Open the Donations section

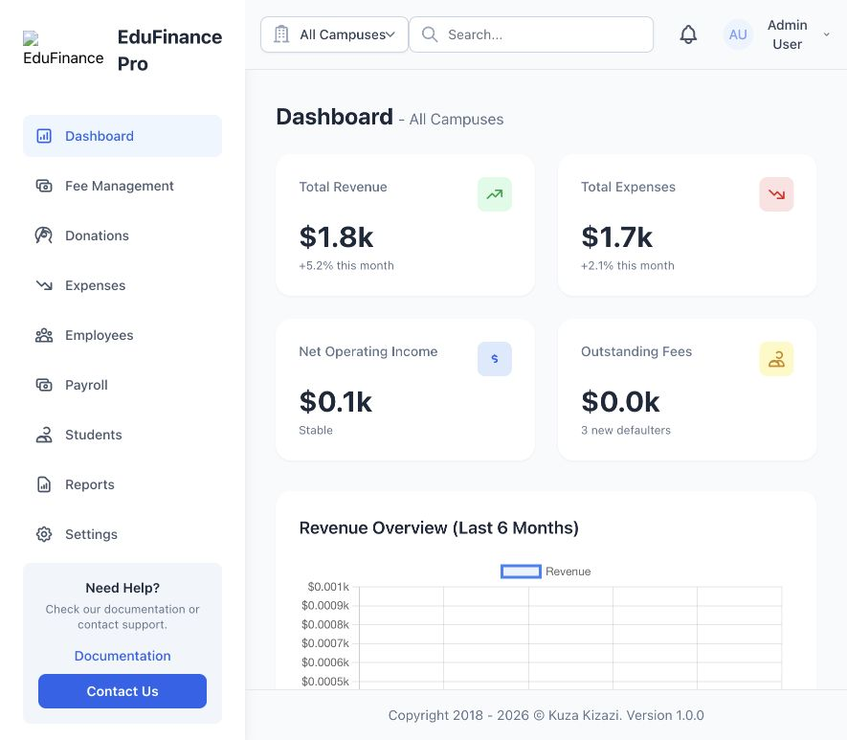(x=123, y=235)
